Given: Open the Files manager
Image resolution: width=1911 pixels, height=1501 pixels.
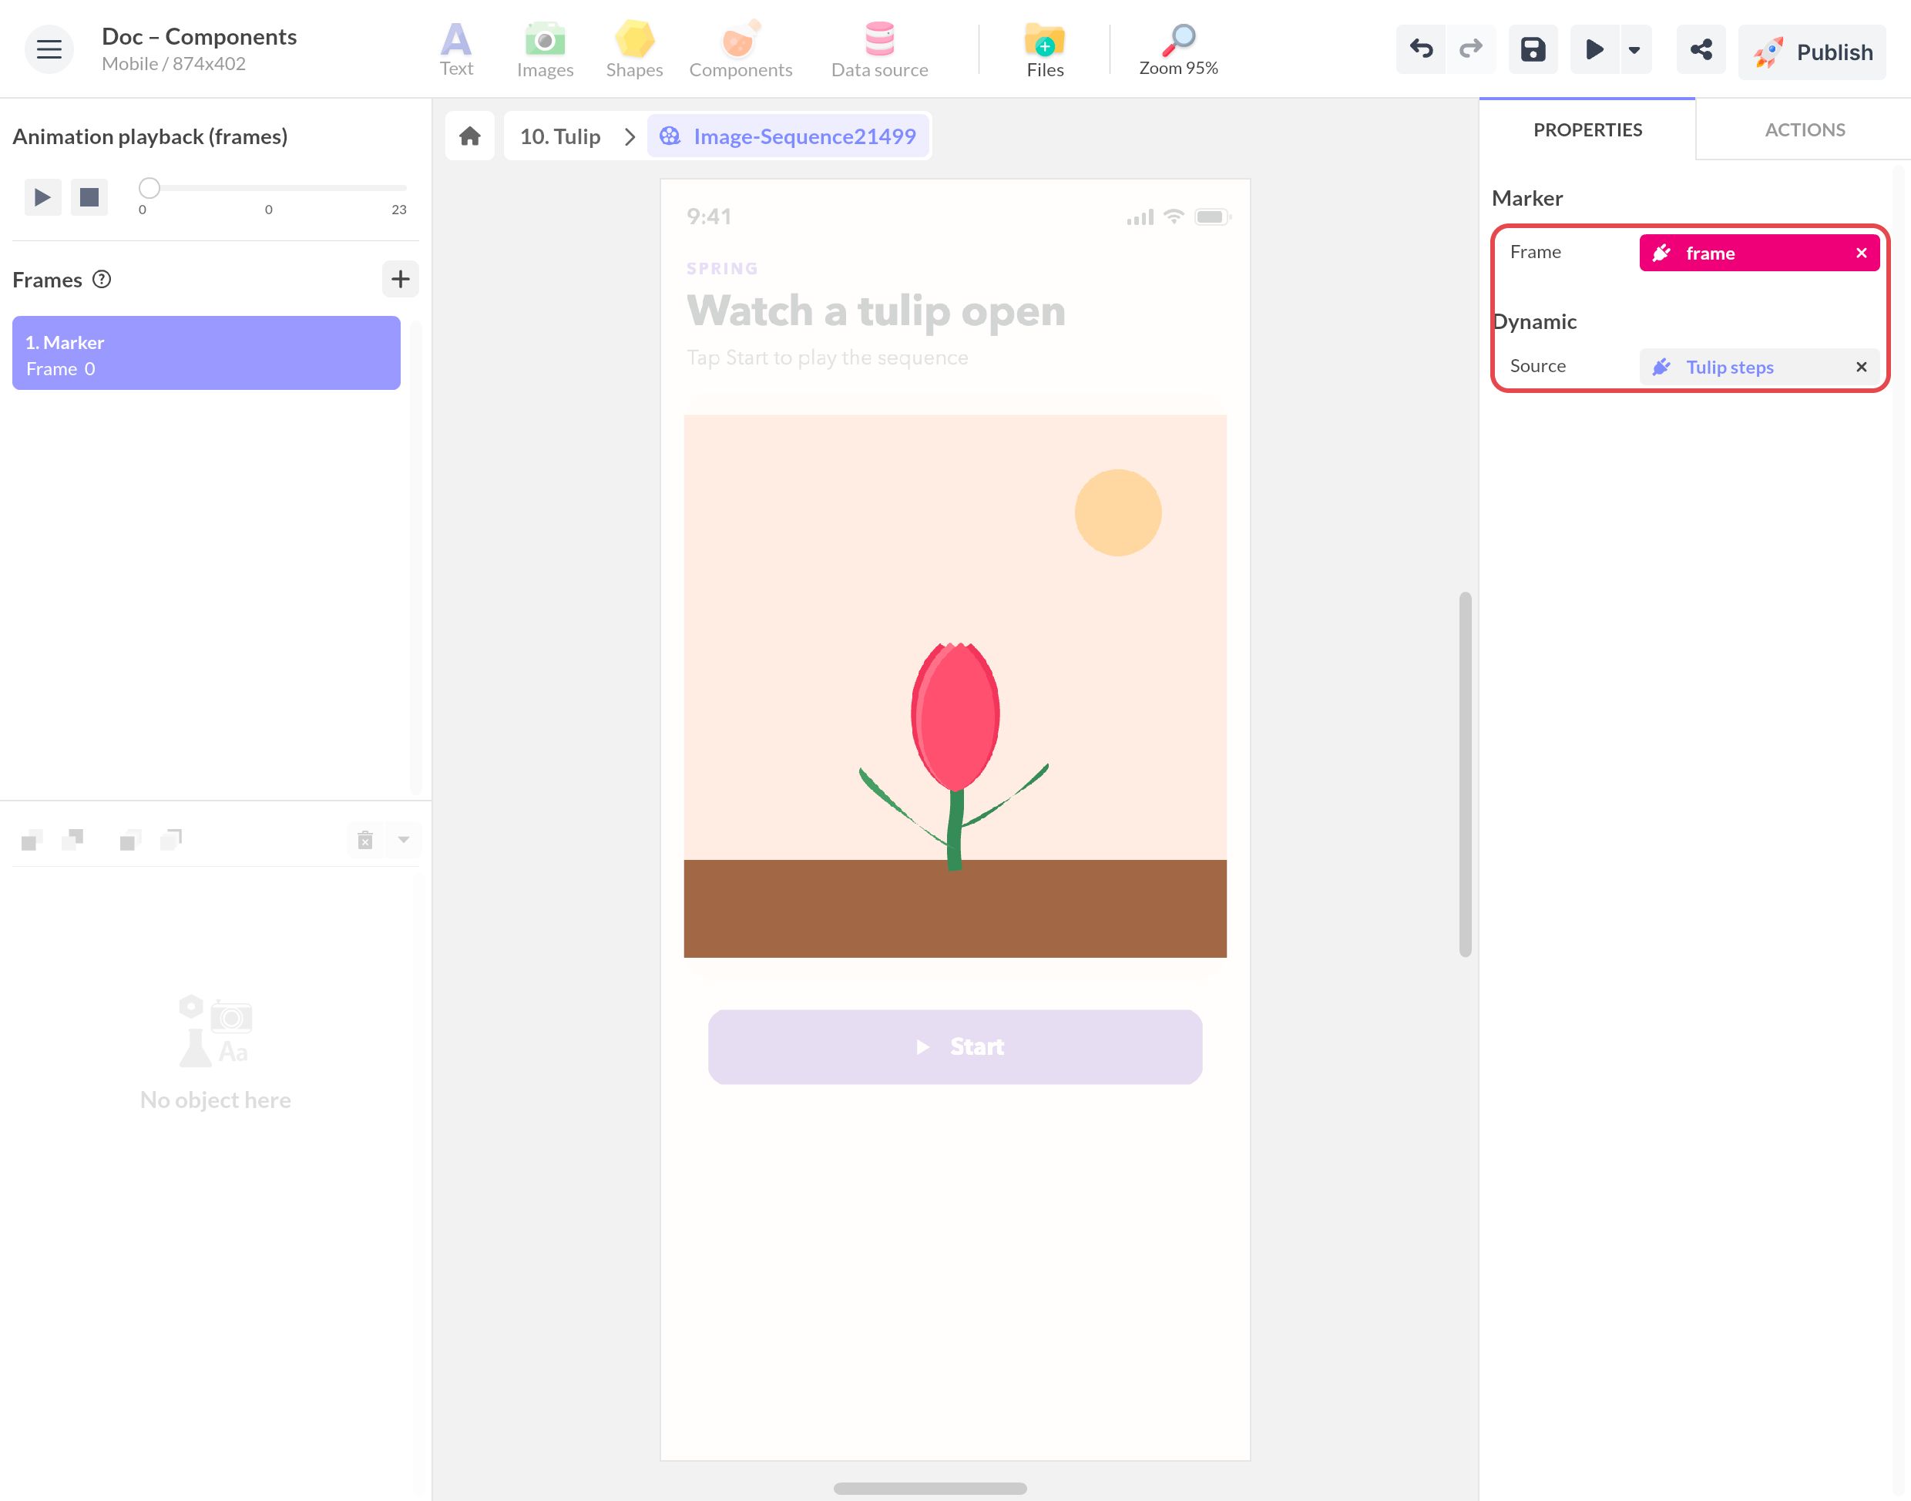Looking at the screenshot, I should [x=1045, y=50].
